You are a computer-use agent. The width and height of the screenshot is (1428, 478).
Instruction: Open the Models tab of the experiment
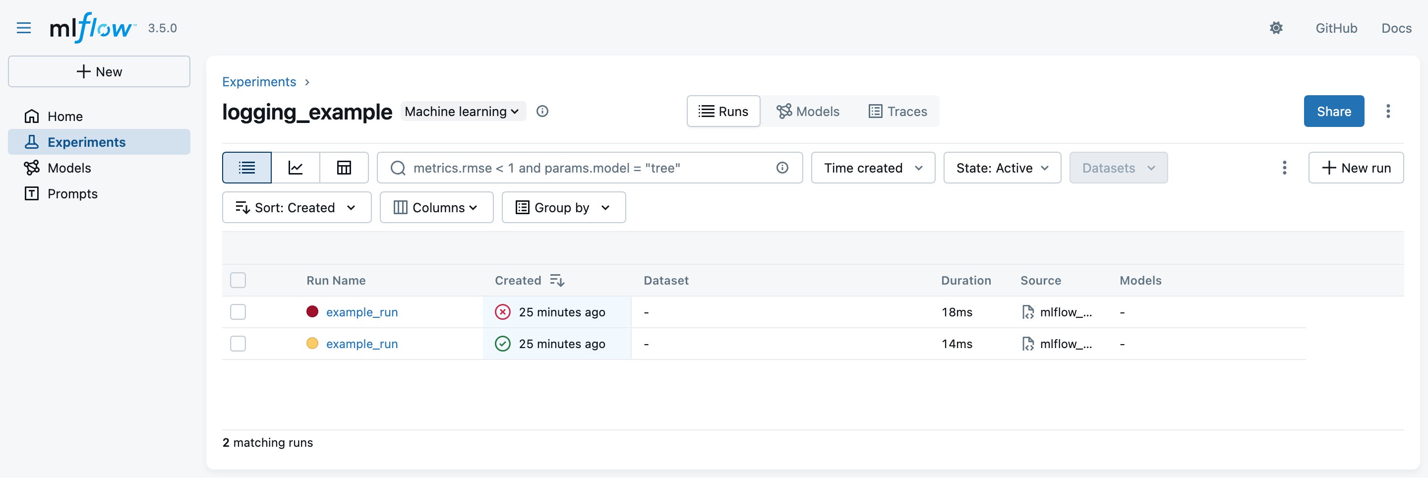click(808, 112)
